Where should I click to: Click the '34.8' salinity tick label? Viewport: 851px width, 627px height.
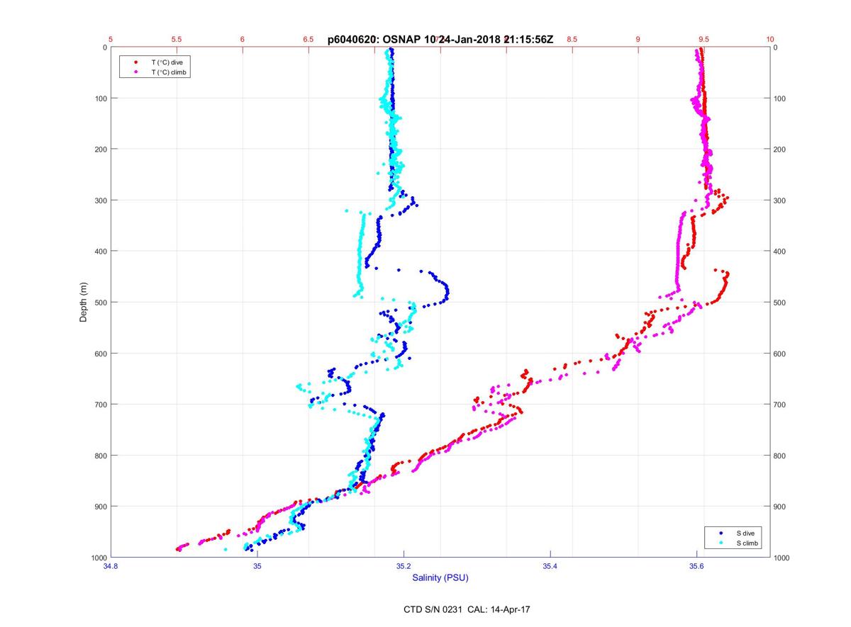click(x=111, y=566)
